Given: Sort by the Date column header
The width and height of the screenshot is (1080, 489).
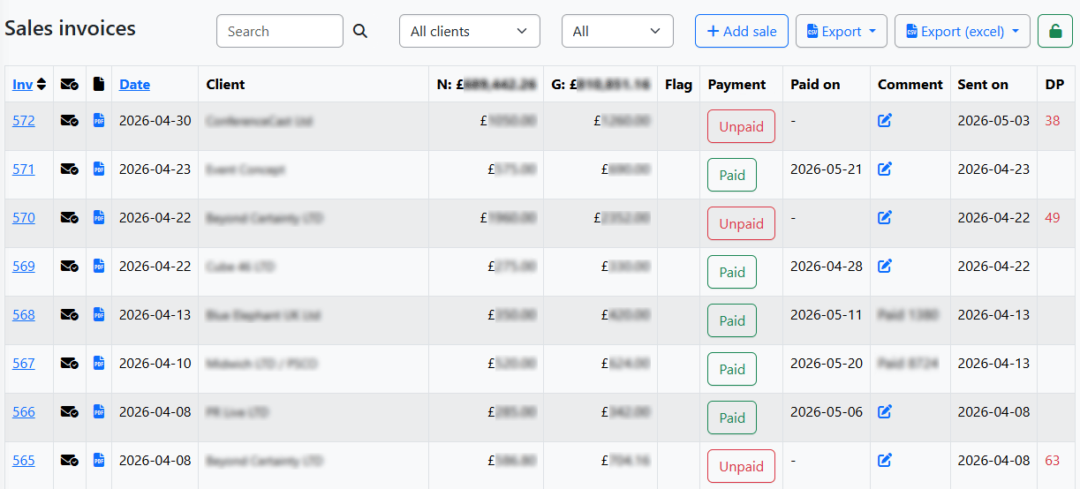Looking at the screenshot, I should pos(134,85).
